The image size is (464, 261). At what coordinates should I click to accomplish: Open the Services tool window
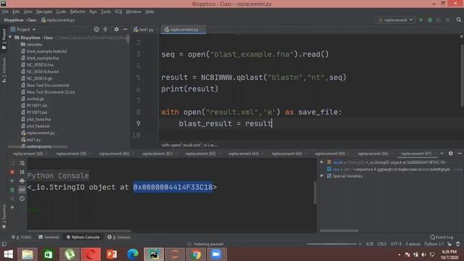[119, 237]
